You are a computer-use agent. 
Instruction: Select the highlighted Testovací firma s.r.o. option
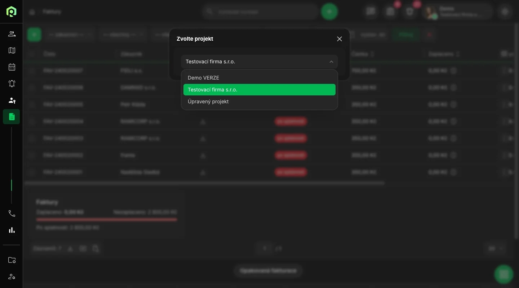[x=259, y=90]
